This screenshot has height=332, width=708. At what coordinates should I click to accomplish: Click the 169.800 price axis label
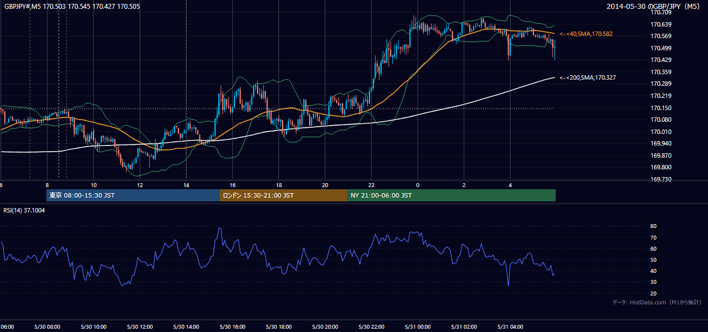point(661,167)
